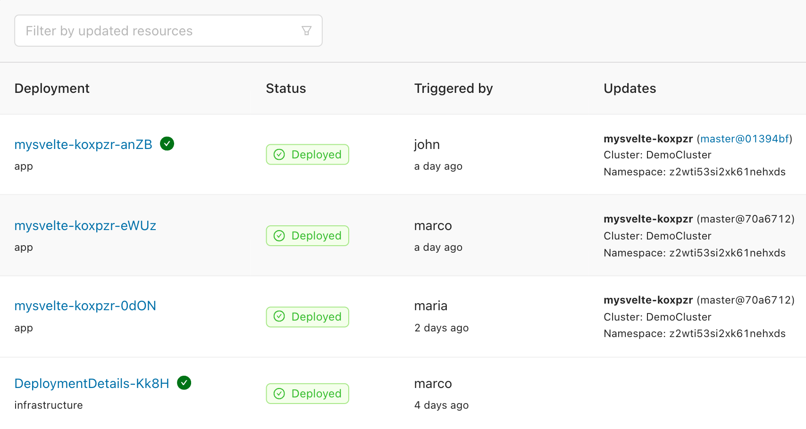Click green check badge beside mysvelte-koxpzr-anZB
806x429 pixels.
(x=167, y=143)
